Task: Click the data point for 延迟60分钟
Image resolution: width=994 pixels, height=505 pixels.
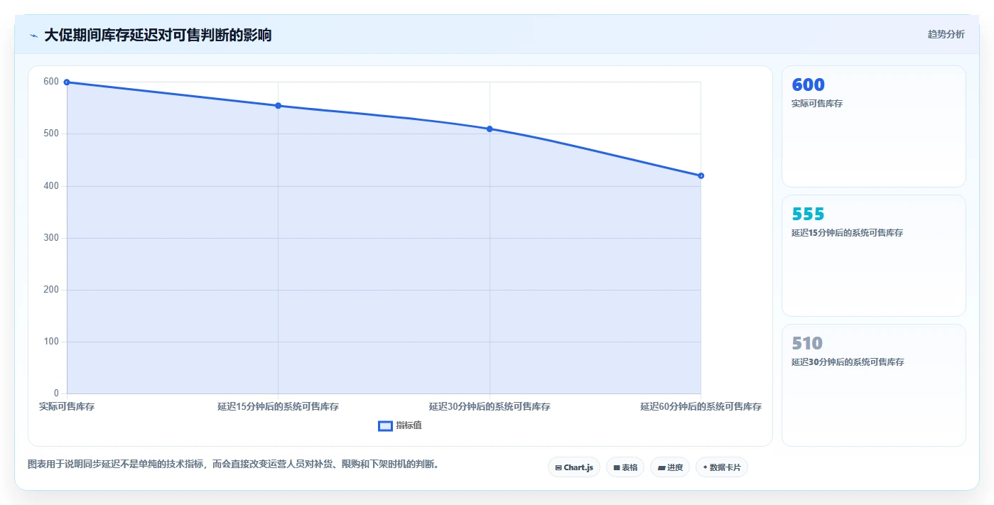Action: pyautogui.click(x=701, y=175)
